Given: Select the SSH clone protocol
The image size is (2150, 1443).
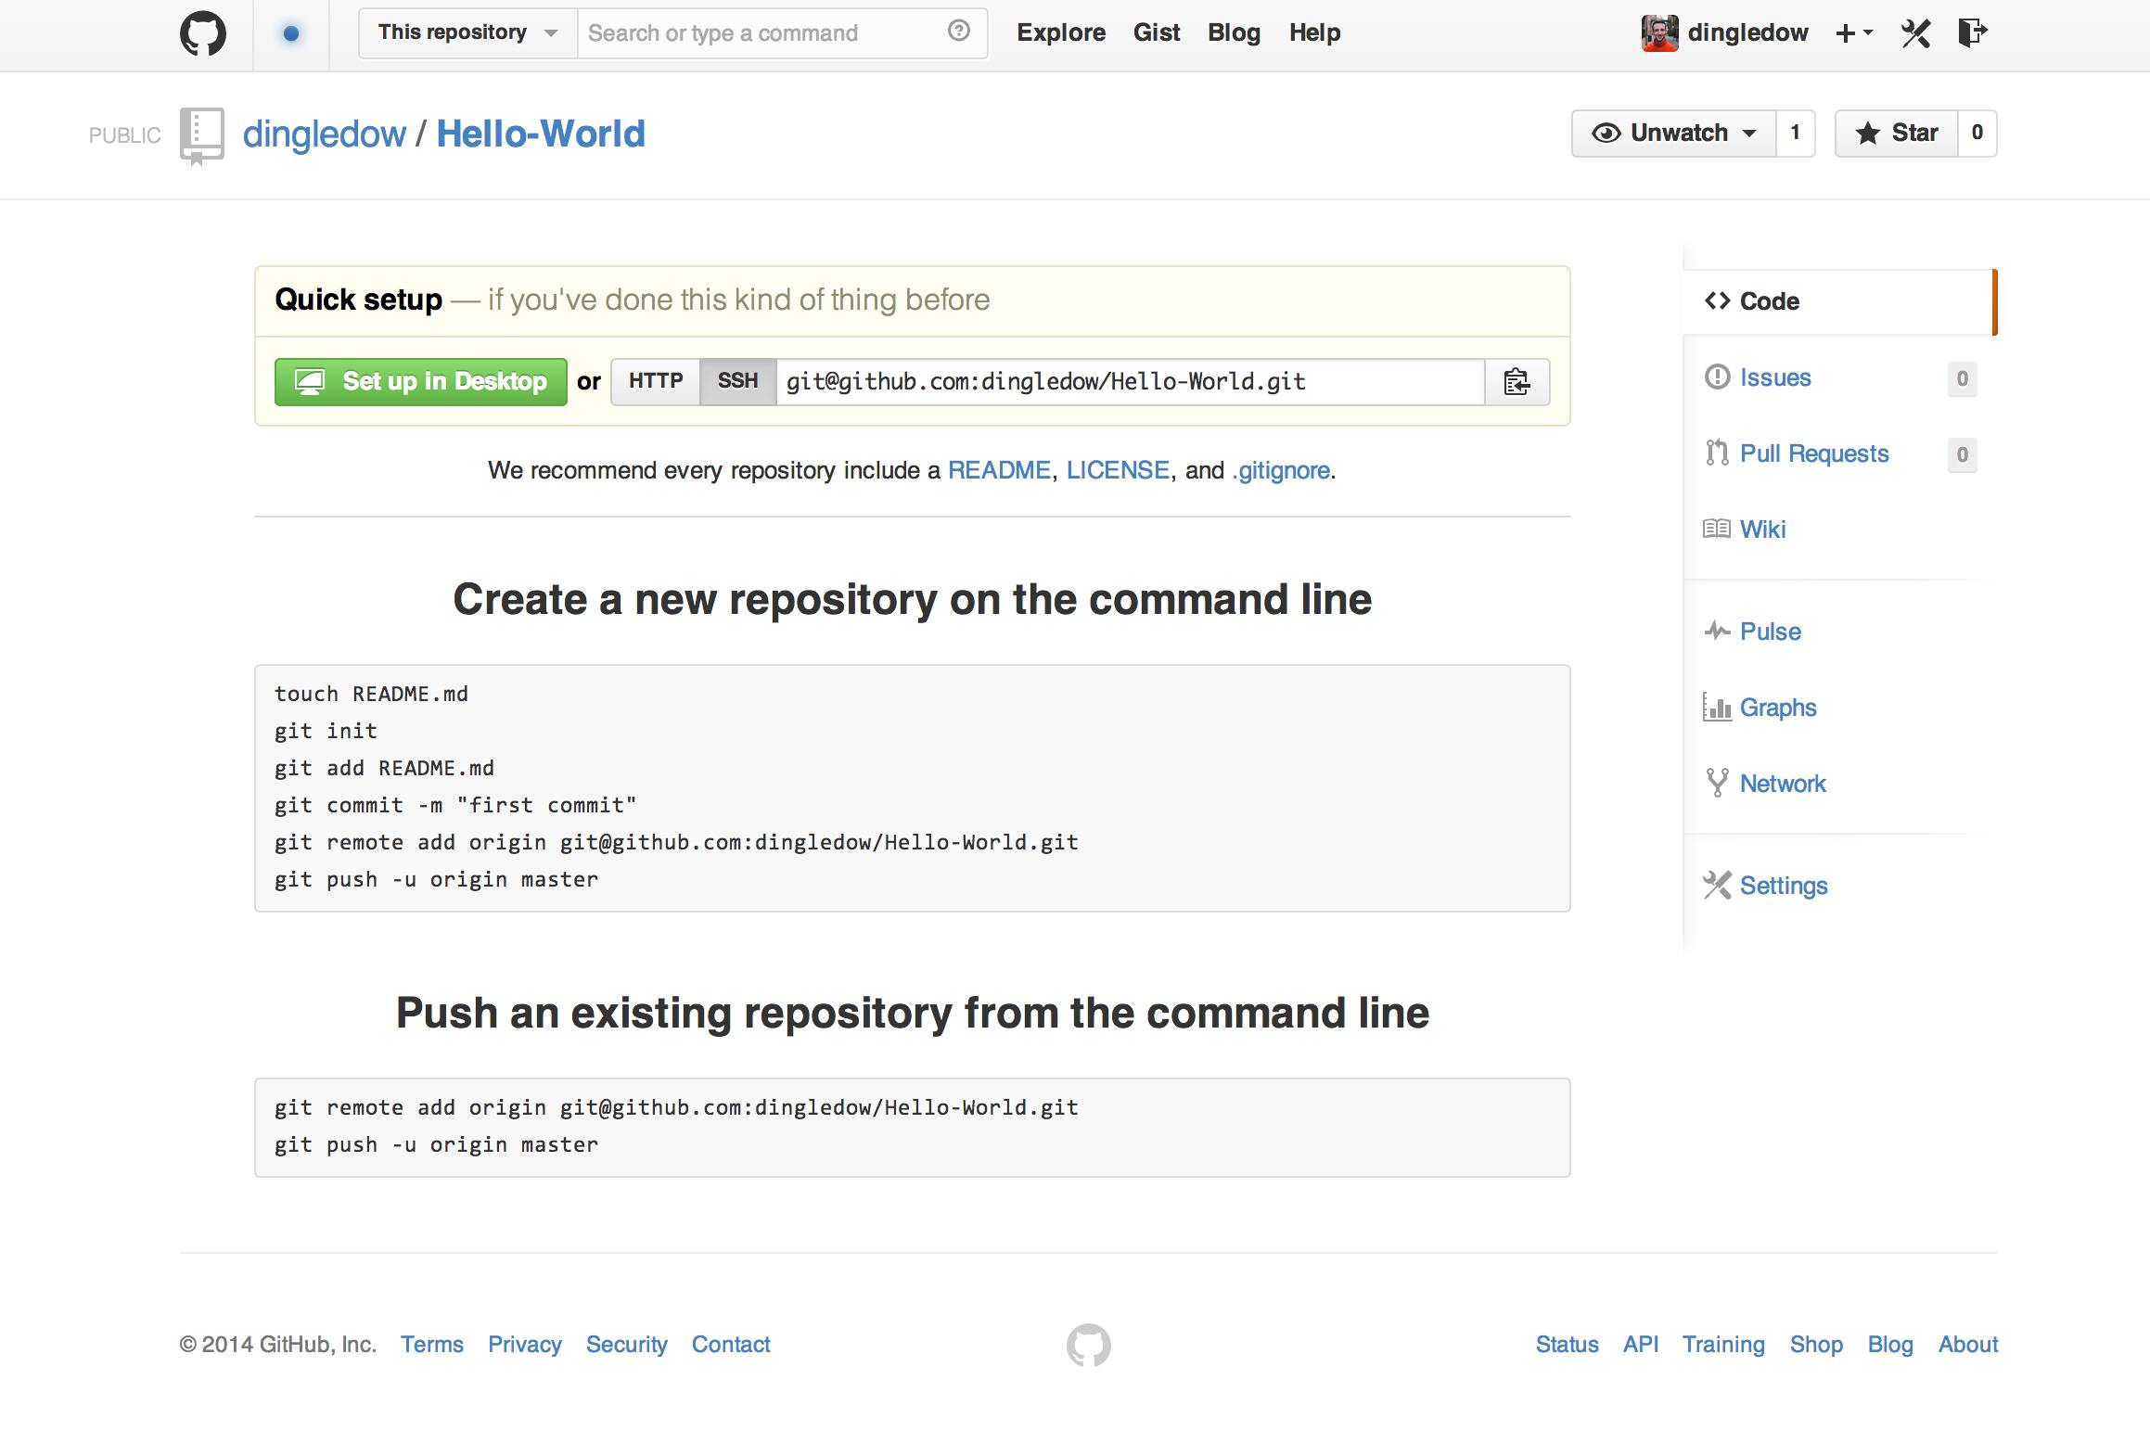Looking at the screenshot, I should click(x=737, y=381).
